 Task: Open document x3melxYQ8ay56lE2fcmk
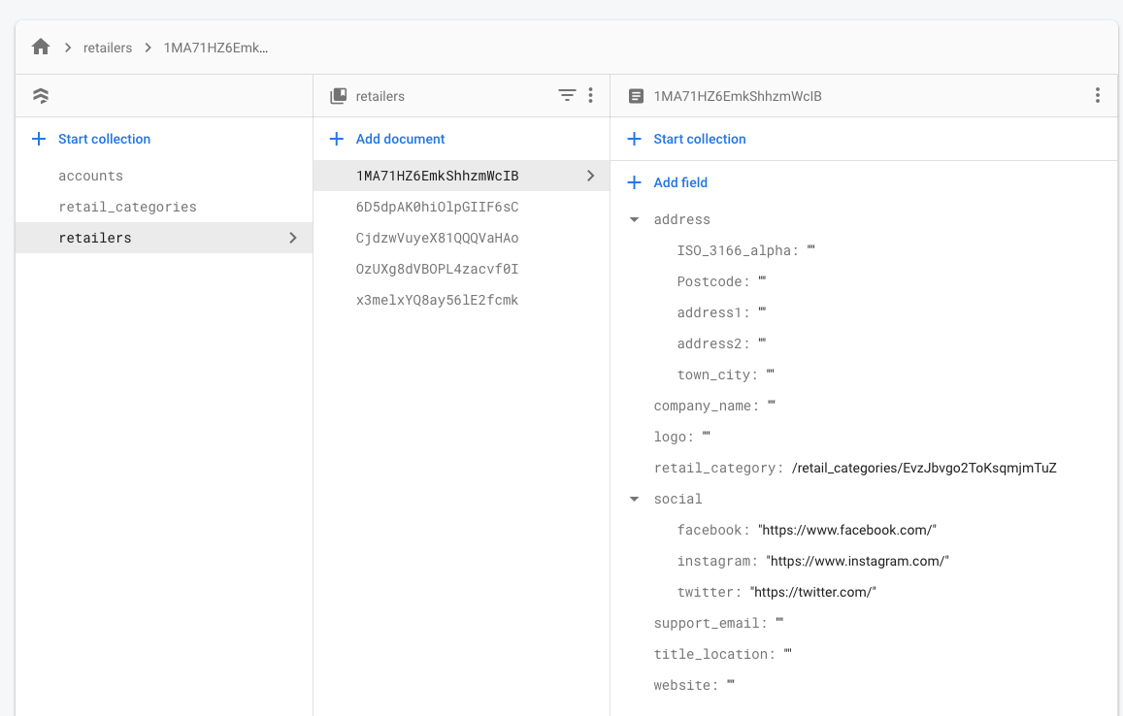tap(437, 300)
